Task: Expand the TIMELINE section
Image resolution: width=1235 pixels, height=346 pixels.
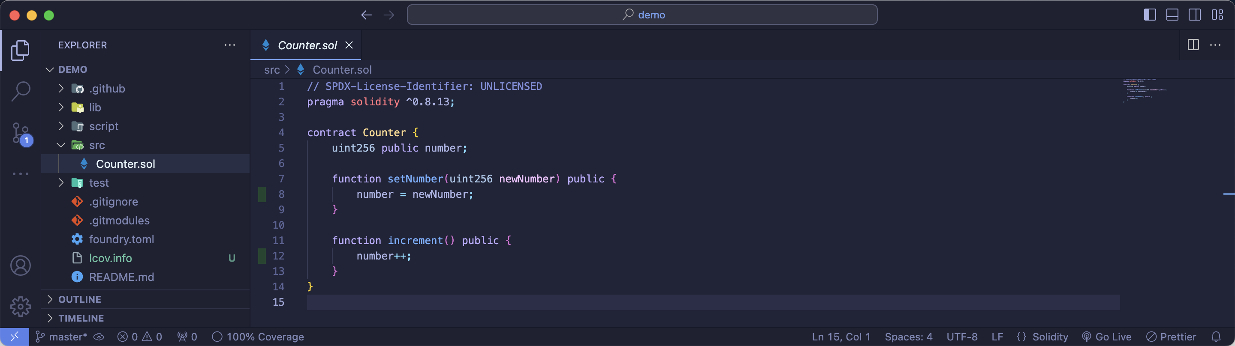Action: [x=81, y=318]
